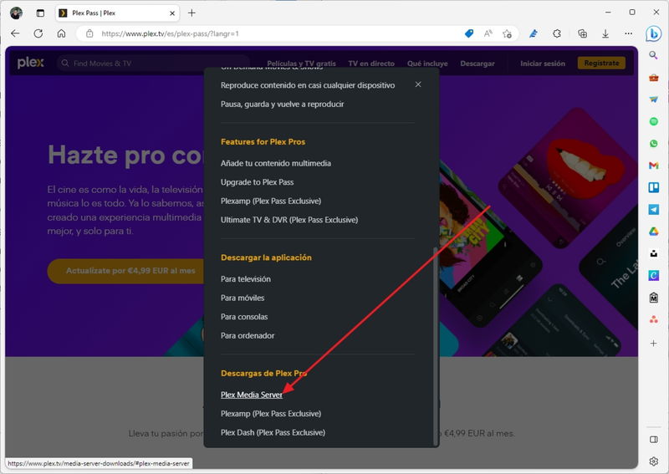Click the Plex logo in the header
669x474 pixels.
(31, 63)
